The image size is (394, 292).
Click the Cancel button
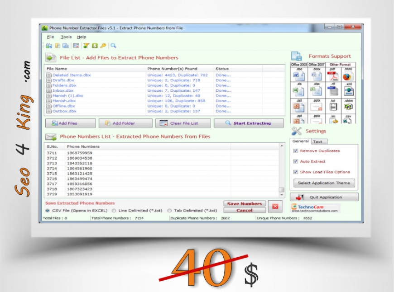coord(245,210)
